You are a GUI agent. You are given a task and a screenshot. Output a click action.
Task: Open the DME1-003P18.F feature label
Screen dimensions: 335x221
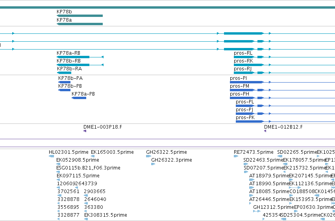click(103, 127)
